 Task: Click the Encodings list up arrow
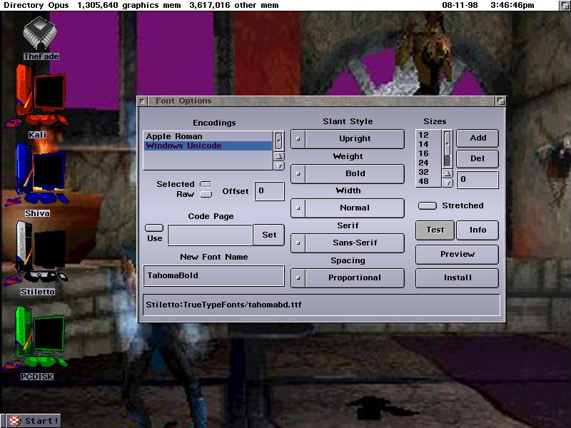coord(279,156)
